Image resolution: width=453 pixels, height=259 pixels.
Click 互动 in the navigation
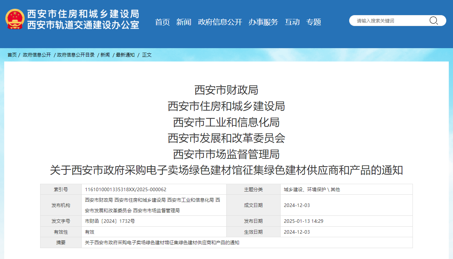pyautogui.click(x=292, y=22)
